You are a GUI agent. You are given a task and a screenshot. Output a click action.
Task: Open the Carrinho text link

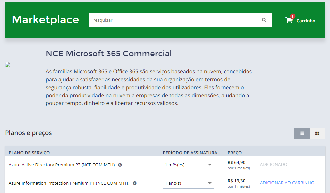pyautogui.click(x=306, y=21)
